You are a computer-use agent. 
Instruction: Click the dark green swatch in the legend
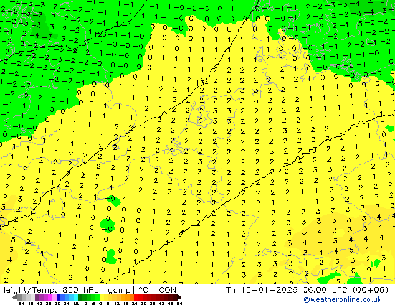tap(80, 297)
